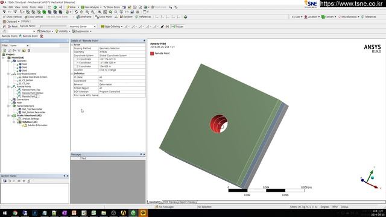Open the Selection dropdown menu
Image resolution: width=386 pixels, height=217 pixels.
coord(45,31)
